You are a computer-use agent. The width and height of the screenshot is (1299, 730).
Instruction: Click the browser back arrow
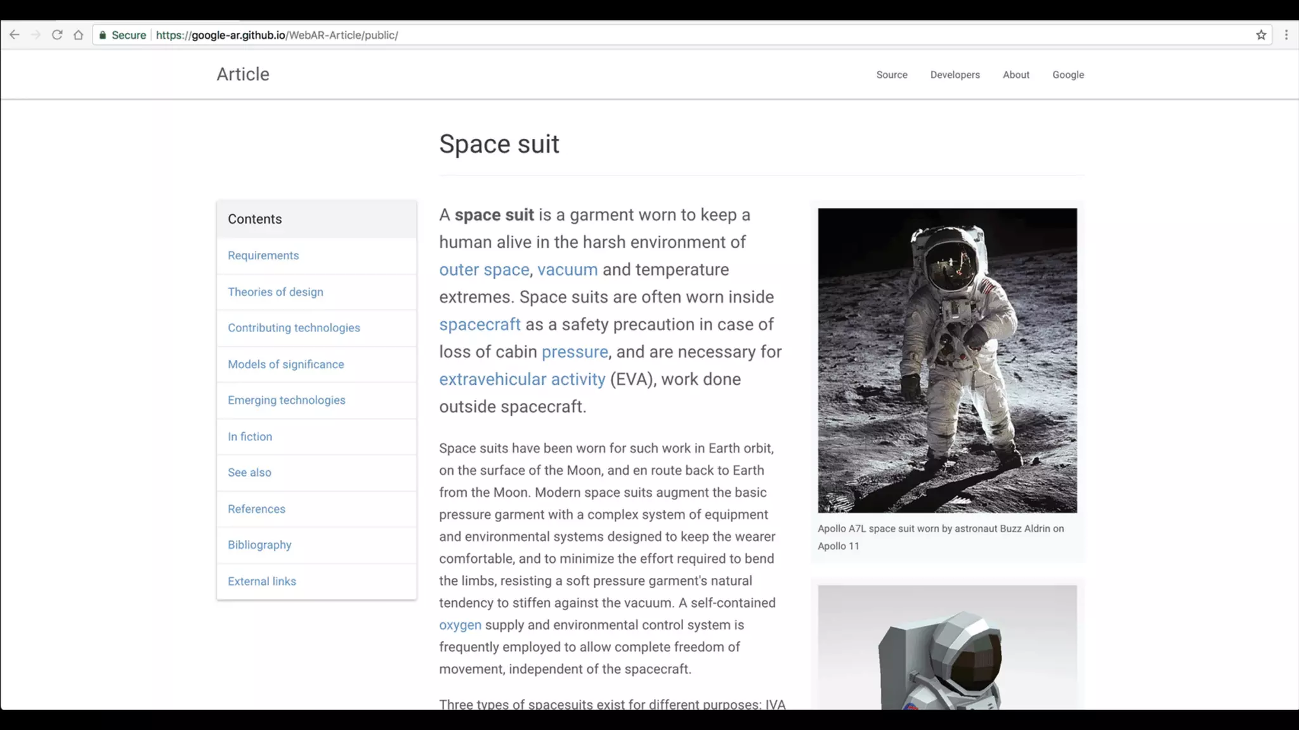[x=14, y=35]
